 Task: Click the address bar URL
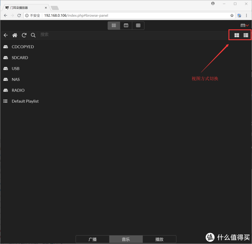[76, 16]
